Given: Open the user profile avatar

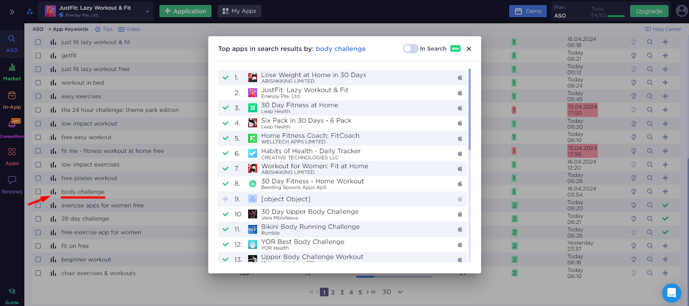Looking at the screenshot, I should (x=682, y=11).
